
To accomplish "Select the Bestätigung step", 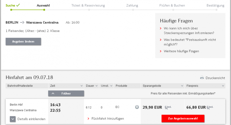I will (x=215, y=5).
